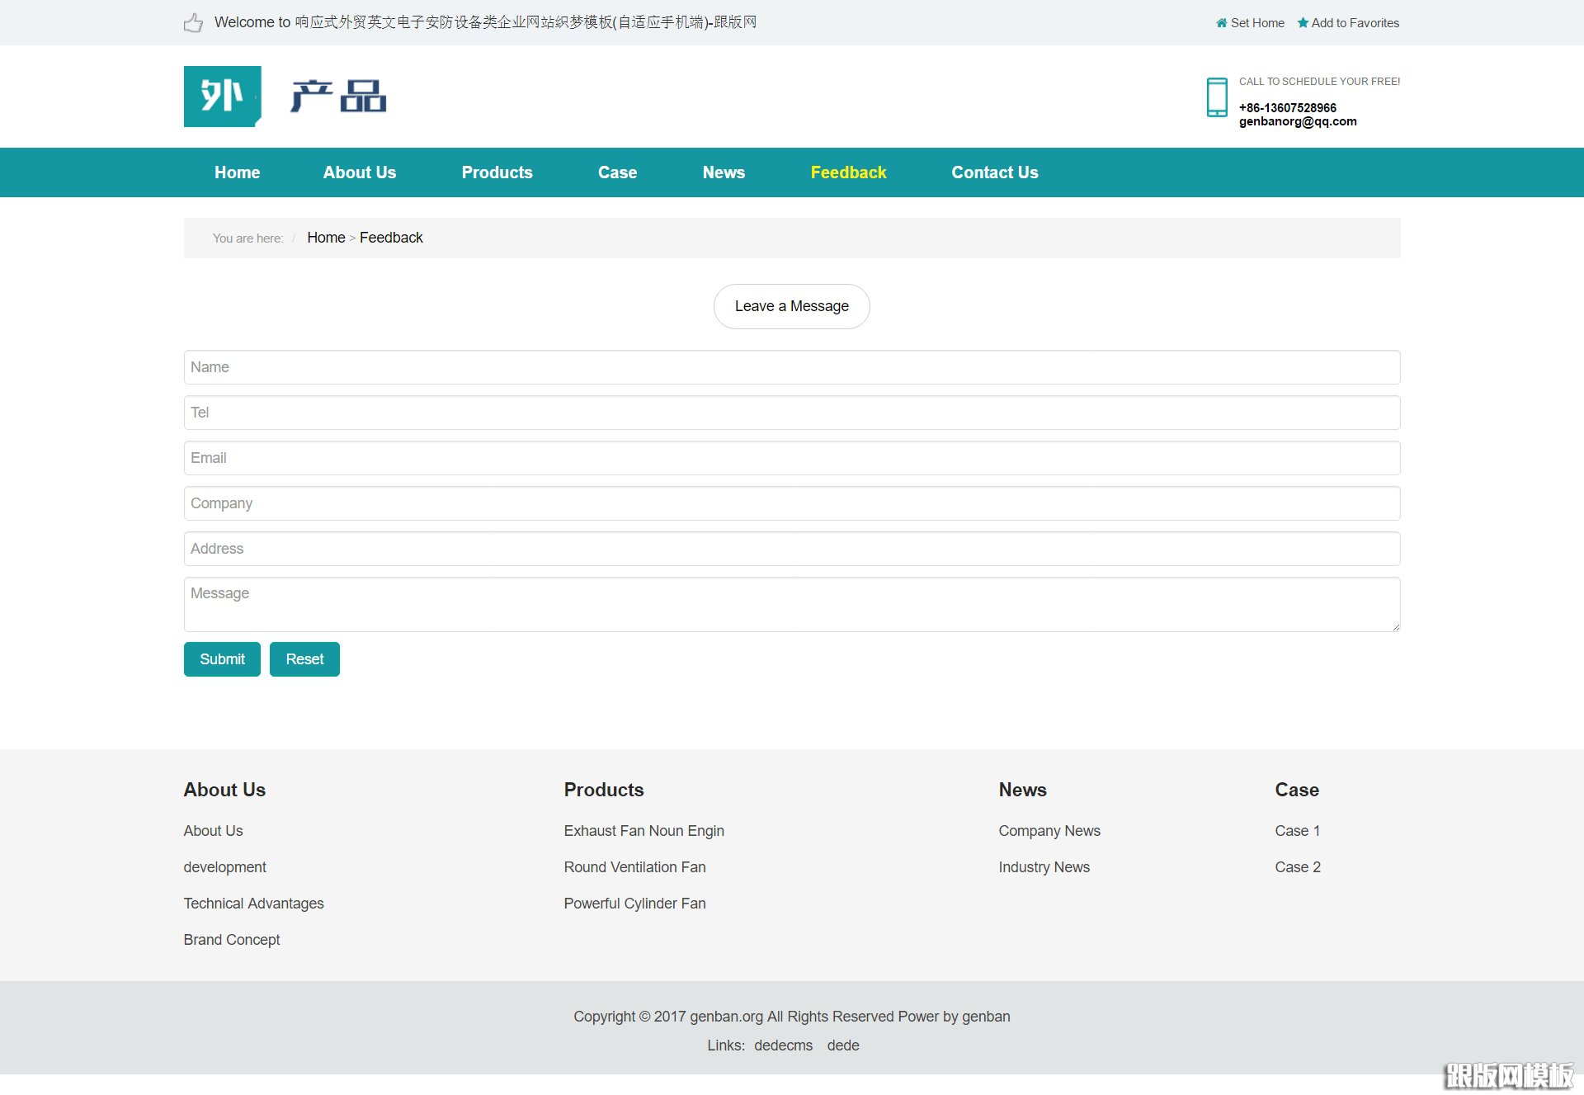Click the teal site logo image
This screenshot has height=1095, width=1584.
coord(222,97)
